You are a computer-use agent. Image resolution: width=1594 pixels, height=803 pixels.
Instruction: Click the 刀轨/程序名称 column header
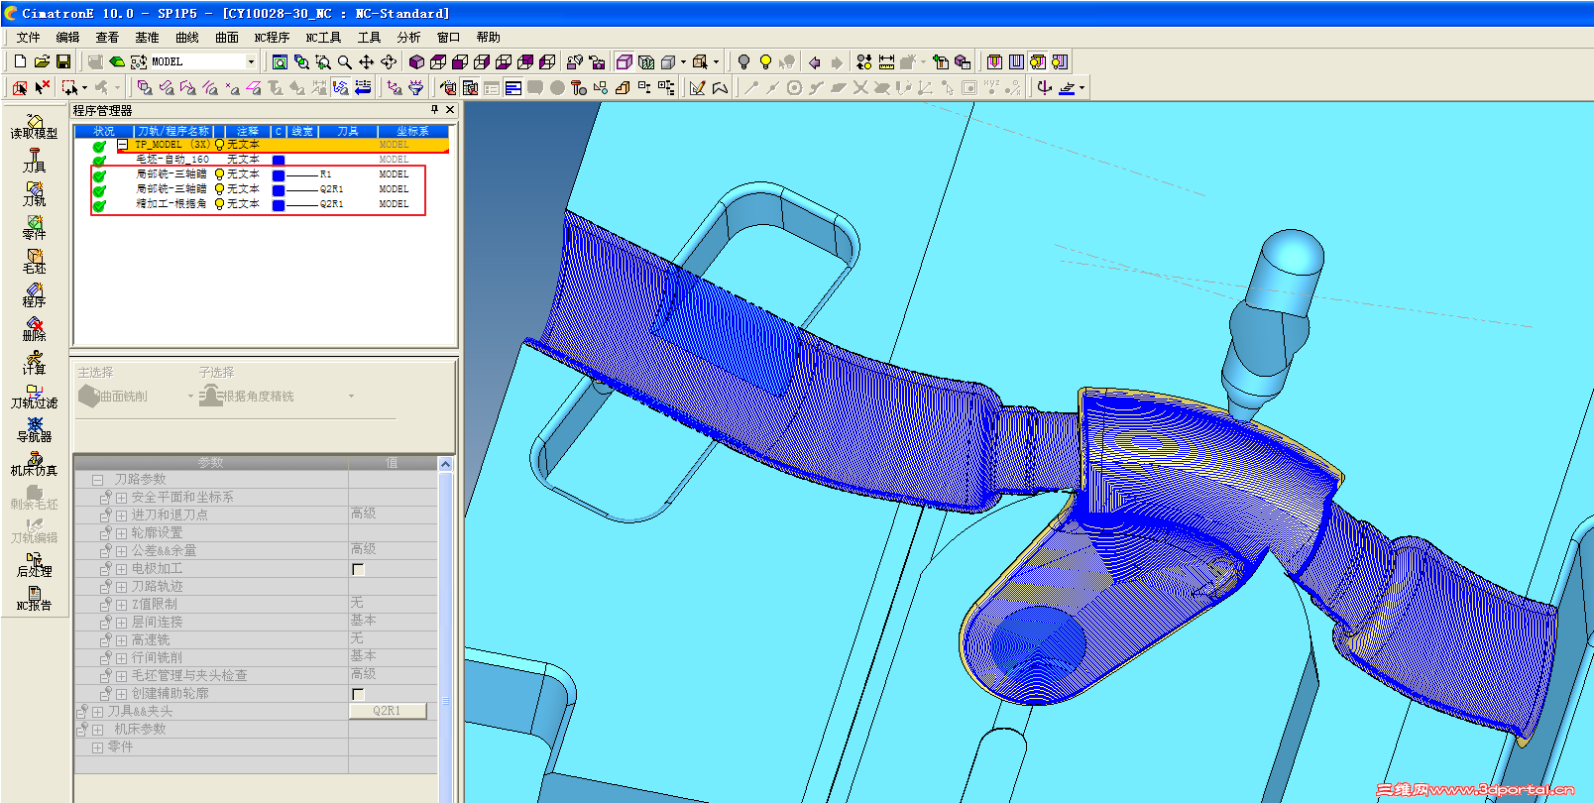172,131
